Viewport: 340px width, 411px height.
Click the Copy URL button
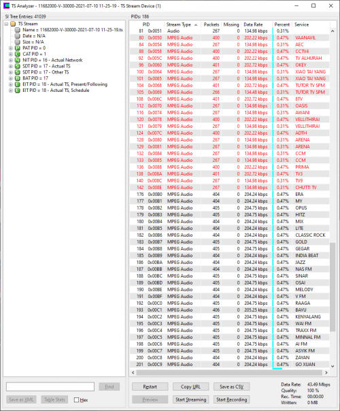pyautogui.click(x=190, y=387)
